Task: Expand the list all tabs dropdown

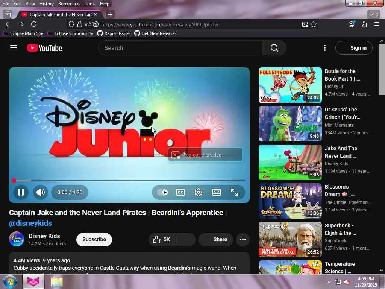Action: pos(374,15)
